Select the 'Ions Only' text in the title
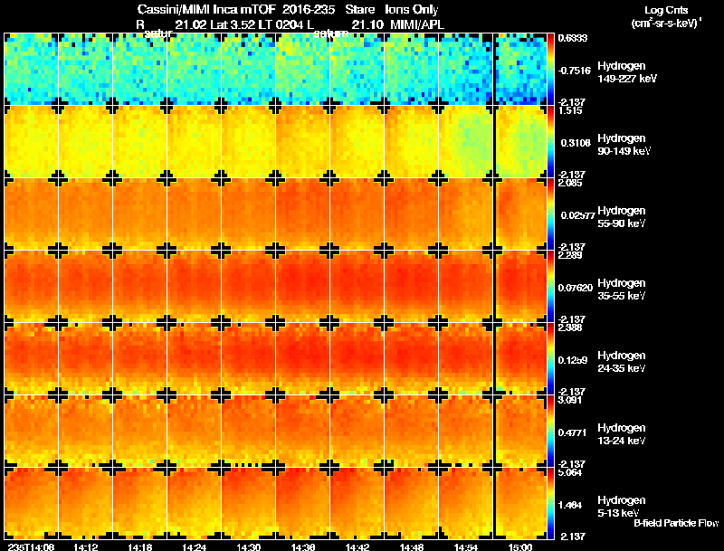The height and width of the screenshot is (551, 724). click(412, 9)
